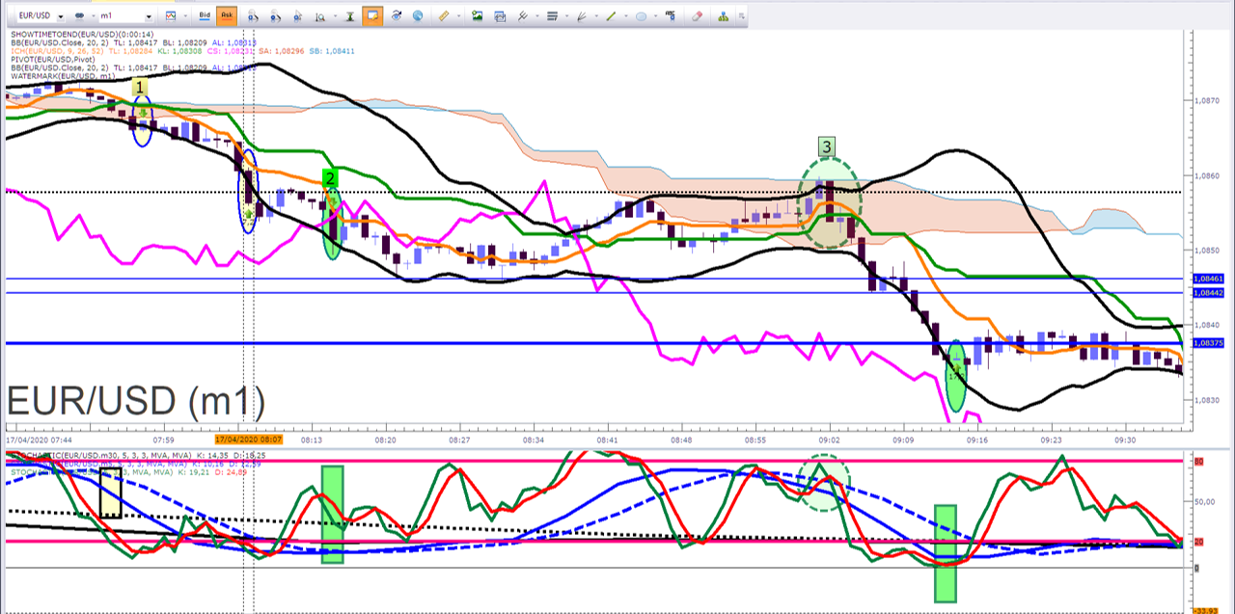
Task: Click the green hierarchy structure icon
Action: tap(724, 17)
